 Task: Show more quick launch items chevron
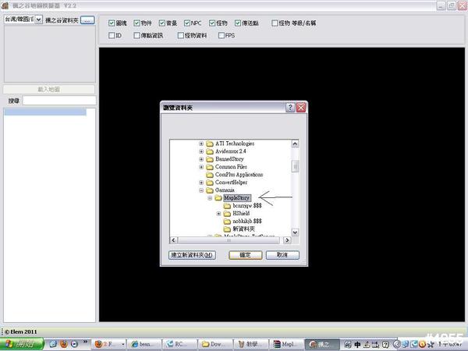click(x=85, y=342)
